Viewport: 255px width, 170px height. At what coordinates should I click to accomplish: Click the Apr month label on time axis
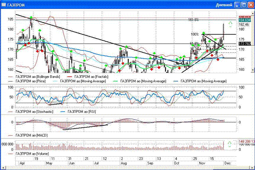pos(22,163)
